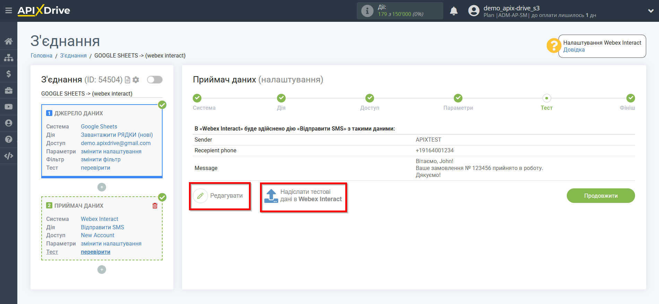Change source settings змінити налаштування
The width and height of the screenshot is (659, 304).
tap(111, 152)
